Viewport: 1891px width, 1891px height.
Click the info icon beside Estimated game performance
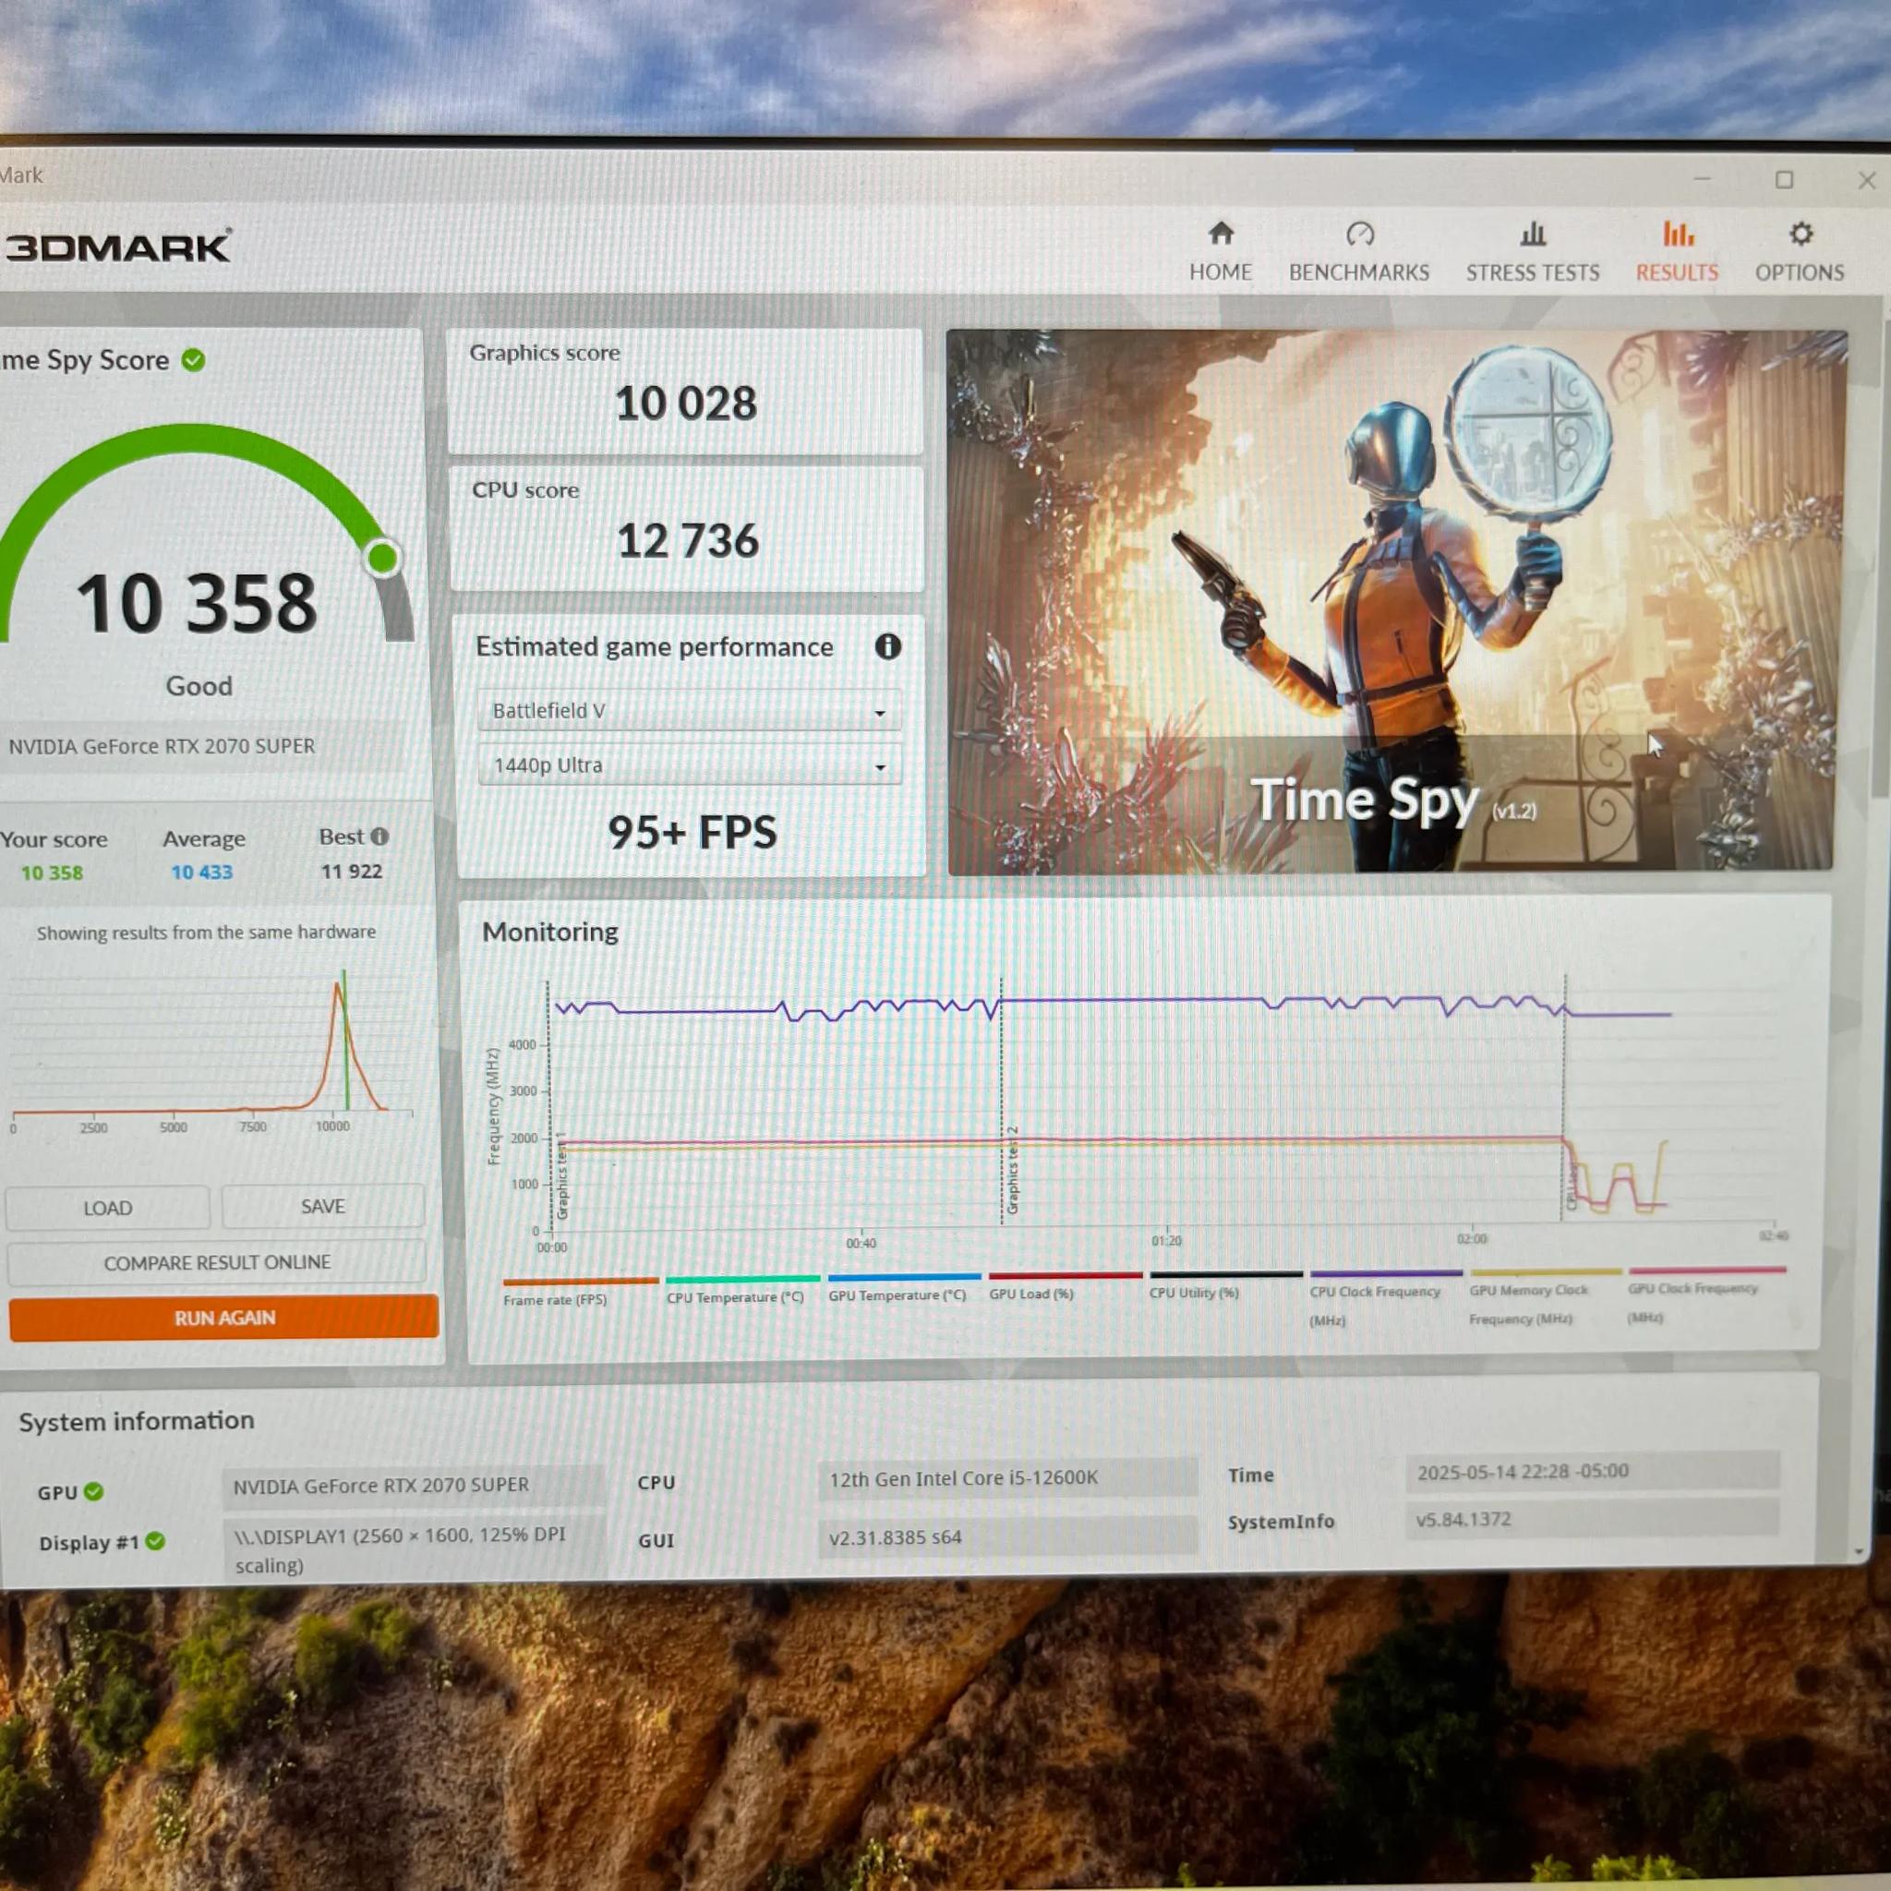pyautogui.click(x=887, y=647)
